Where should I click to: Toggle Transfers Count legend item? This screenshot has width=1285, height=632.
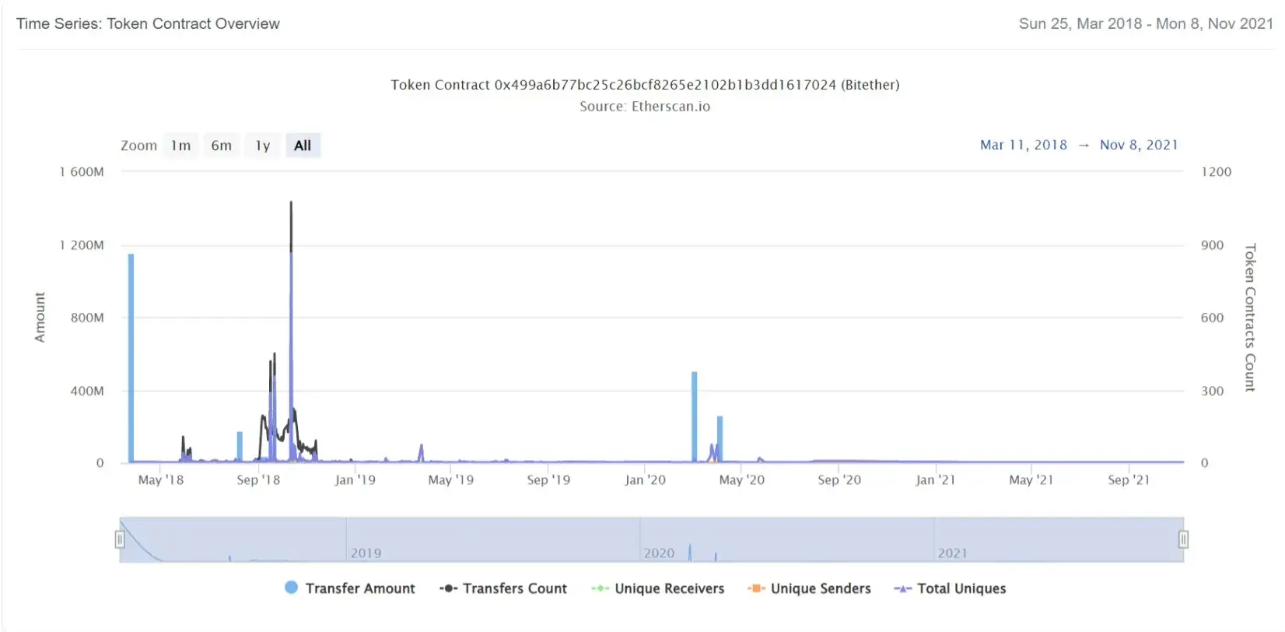pyautogui.click(x=503, y=588)
